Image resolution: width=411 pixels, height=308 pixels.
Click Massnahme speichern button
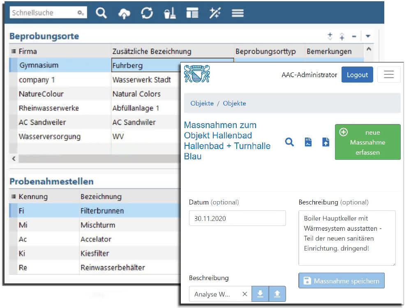tap(342, 281)
